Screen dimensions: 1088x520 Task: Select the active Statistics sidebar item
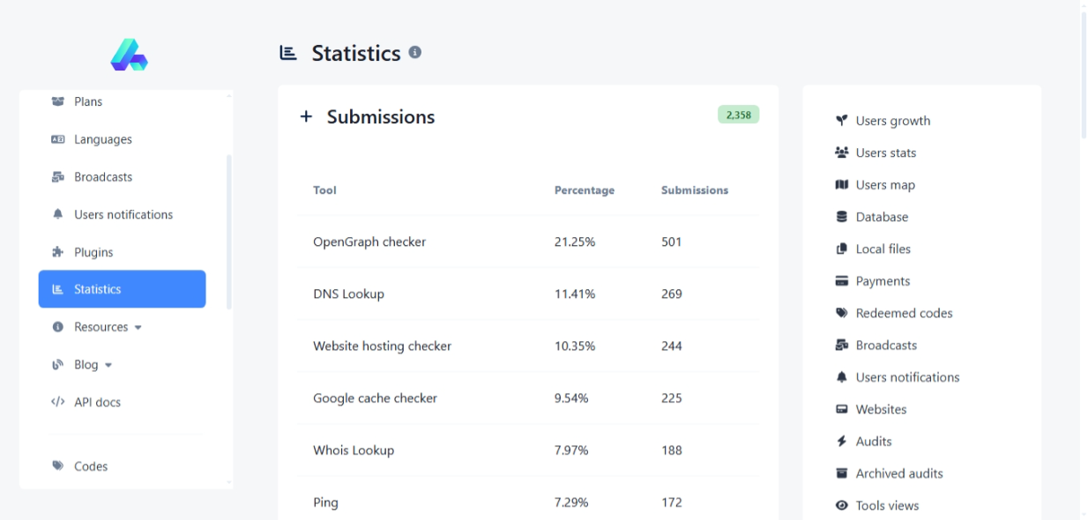(x=122, y=289)
